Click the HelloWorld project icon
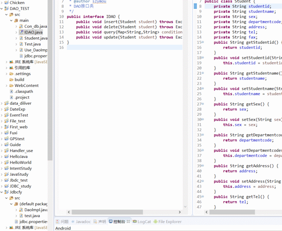This screenshot has height=231, width=282. [6, 162]
